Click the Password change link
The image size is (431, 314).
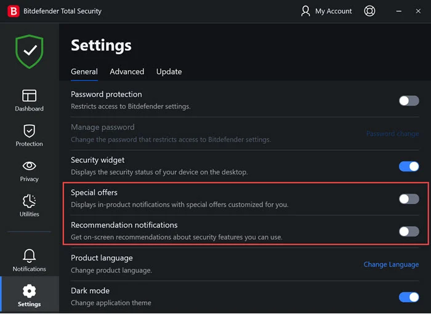[x=392, y=133]
